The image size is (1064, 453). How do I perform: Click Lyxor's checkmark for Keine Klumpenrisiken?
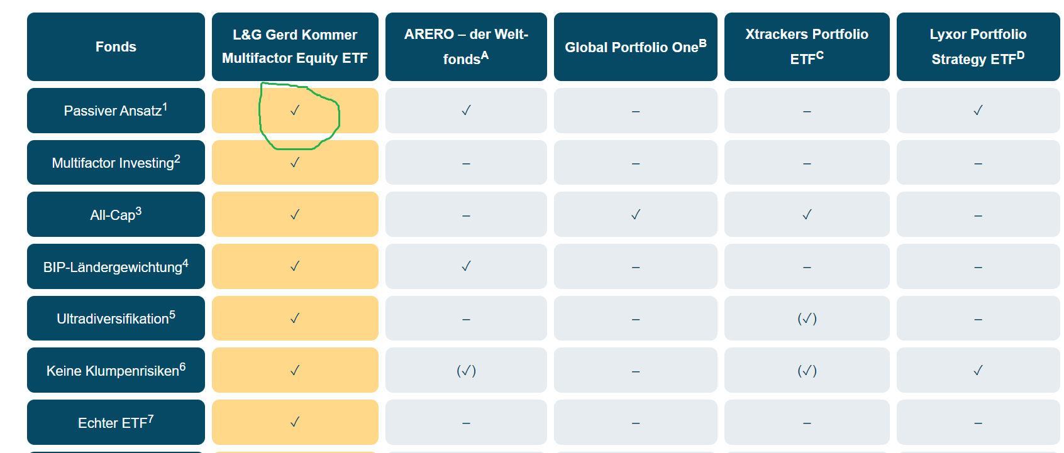coord(978,371)
